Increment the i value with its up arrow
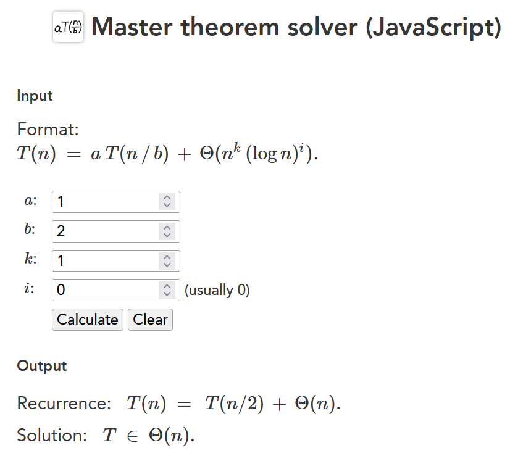 coord(168,286)
